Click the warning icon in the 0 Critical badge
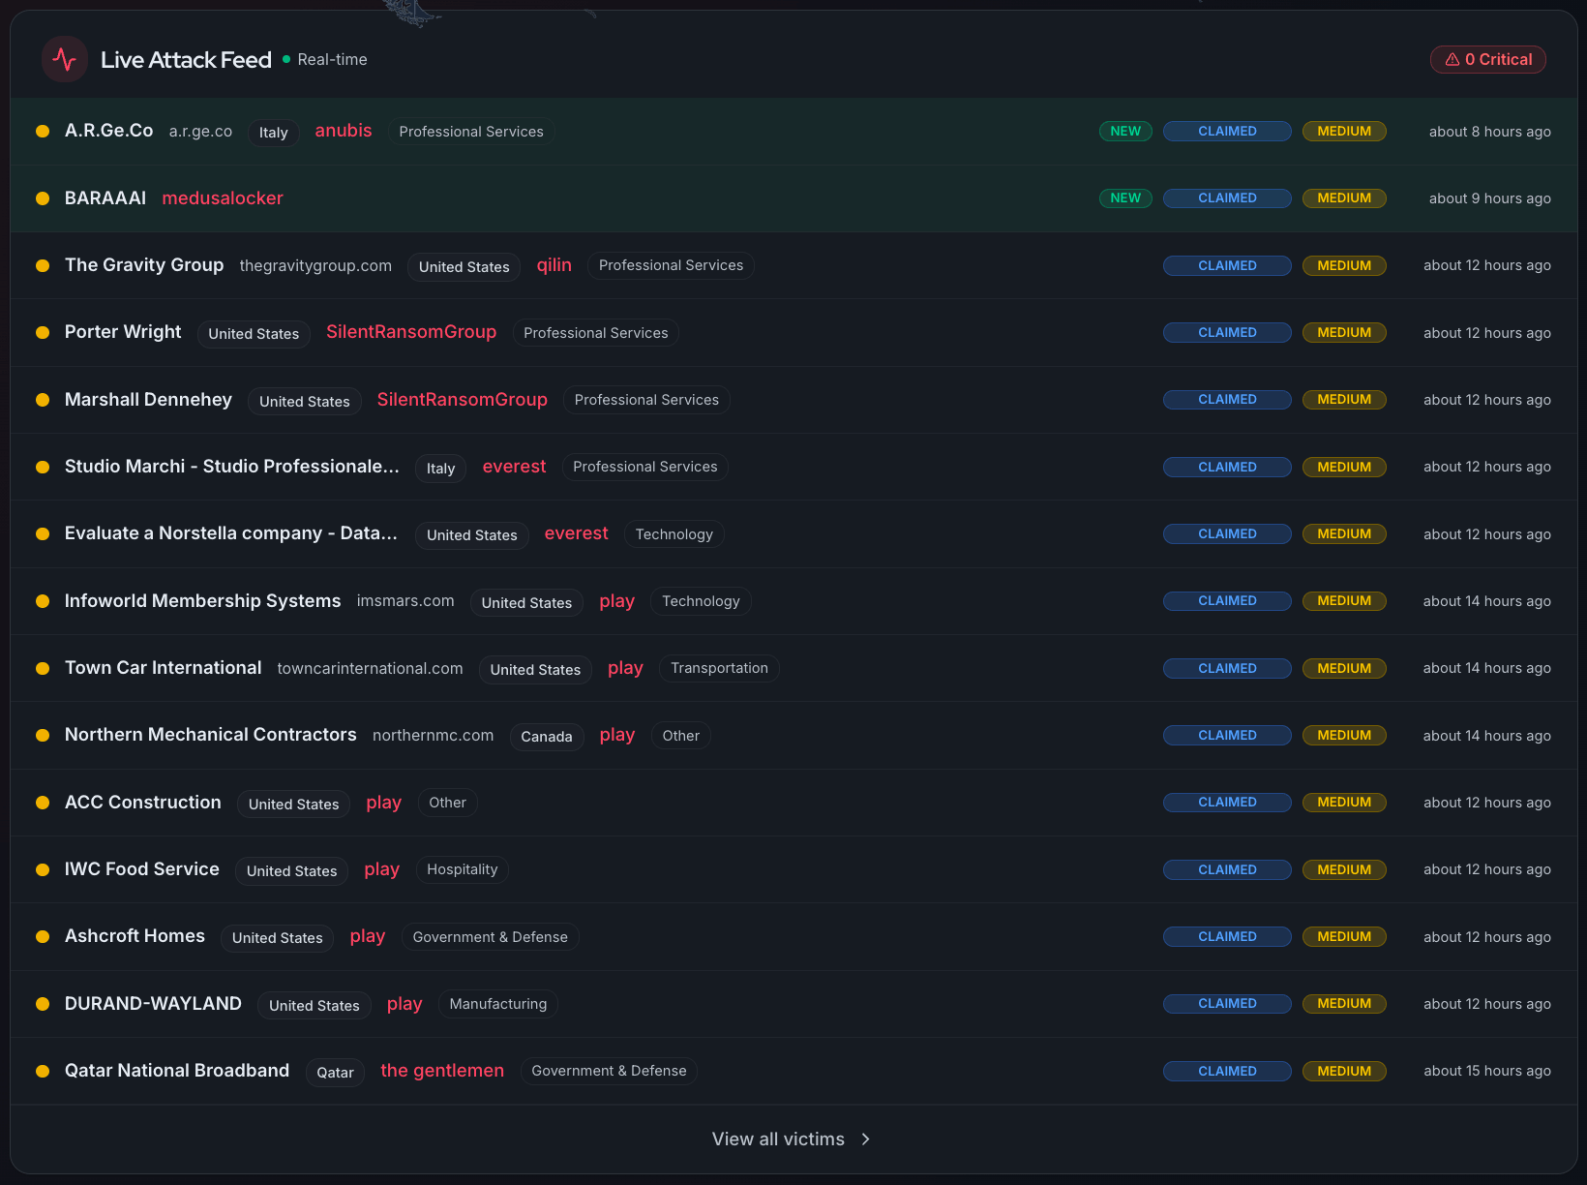Image resolution: width=1587 pixels, height=1185 pixels. click(x=1452, y=60)
